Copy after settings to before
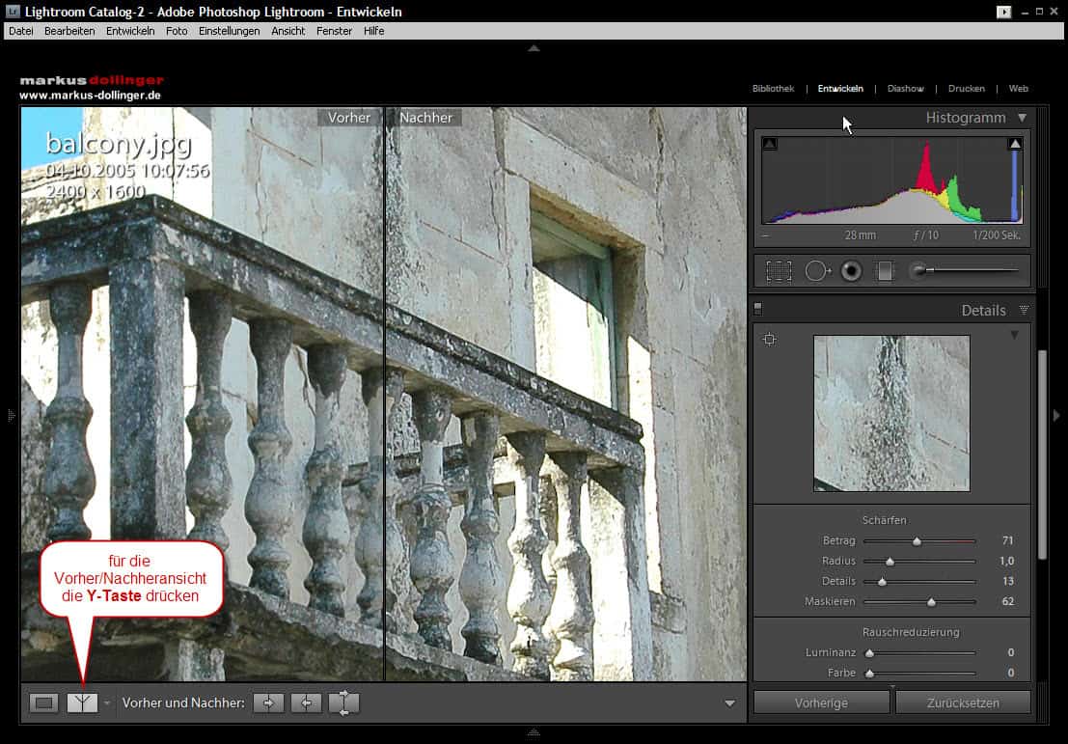 pyautogui.click(x=306, y=703)
